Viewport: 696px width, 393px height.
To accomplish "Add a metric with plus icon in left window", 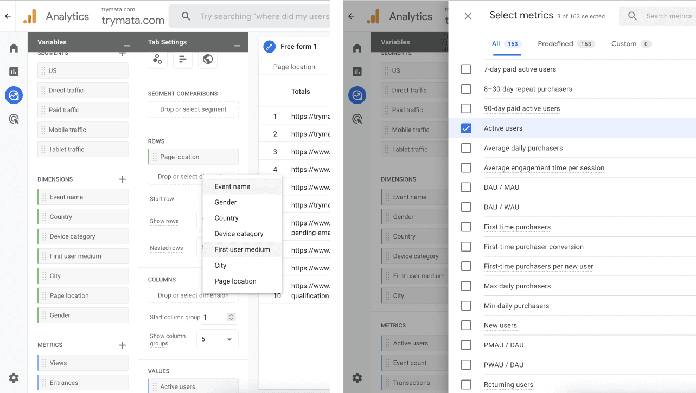I will [x=122, y=345].
